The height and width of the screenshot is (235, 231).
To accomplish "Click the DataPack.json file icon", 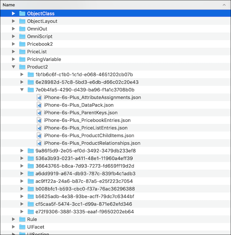I will pyautogui.click(x=39, y=105).
